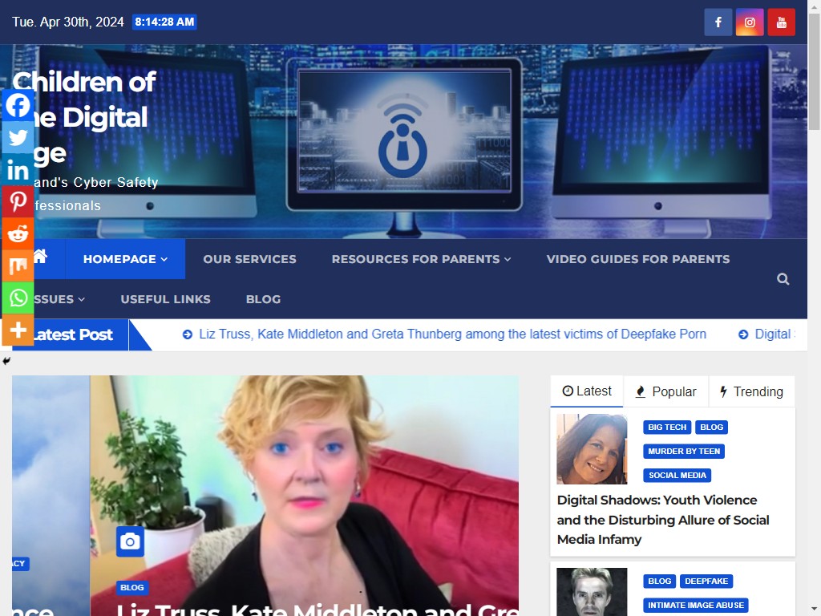Share on Reddit via sidebar icon

(x=18, y=233)
